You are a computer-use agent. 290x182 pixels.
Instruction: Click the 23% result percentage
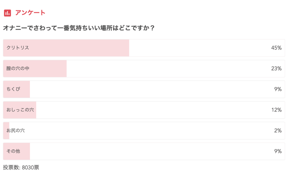276,68
